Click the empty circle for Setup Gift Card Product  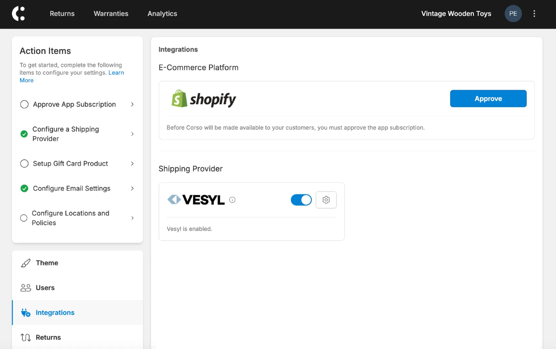coord(24,163)
